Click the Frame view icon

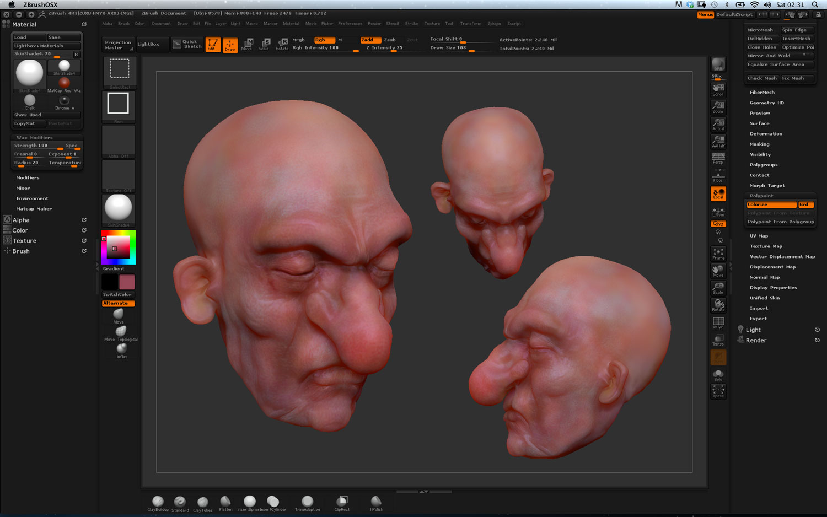[718, 254]
